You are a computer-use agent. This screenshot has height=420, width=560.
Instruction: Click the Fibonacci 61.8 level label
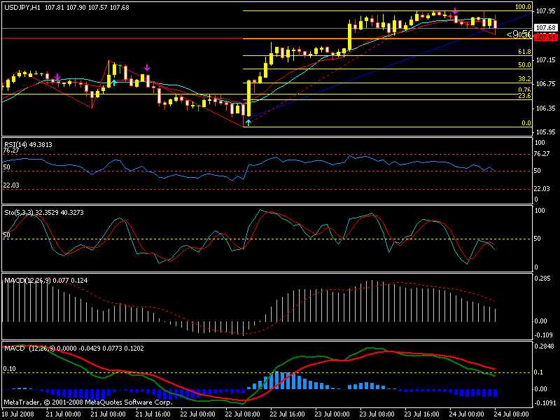(524, 52)
